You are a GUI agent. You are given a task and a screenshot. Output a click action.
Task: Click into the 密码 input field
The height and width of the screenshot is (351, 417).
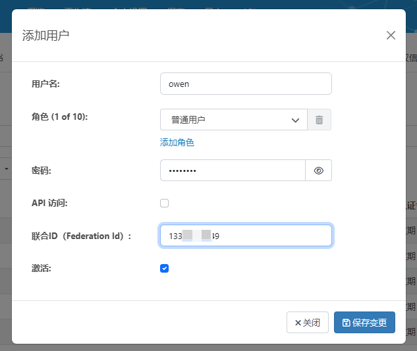click(x=233, y=171)
